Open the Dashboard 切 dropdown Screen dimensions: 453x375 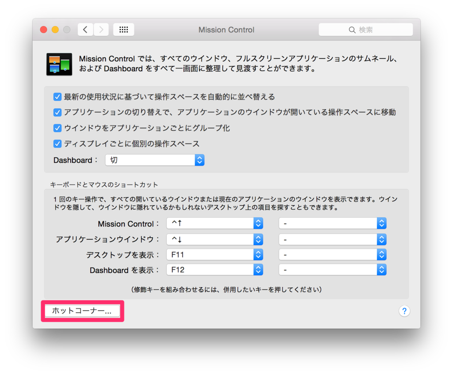[155, 160]
